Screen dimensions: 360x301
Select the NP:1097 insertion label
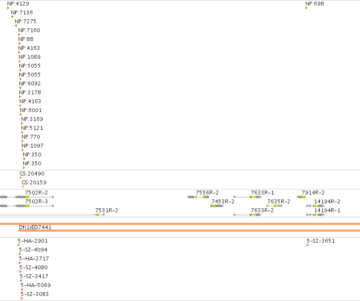point(33,146)
